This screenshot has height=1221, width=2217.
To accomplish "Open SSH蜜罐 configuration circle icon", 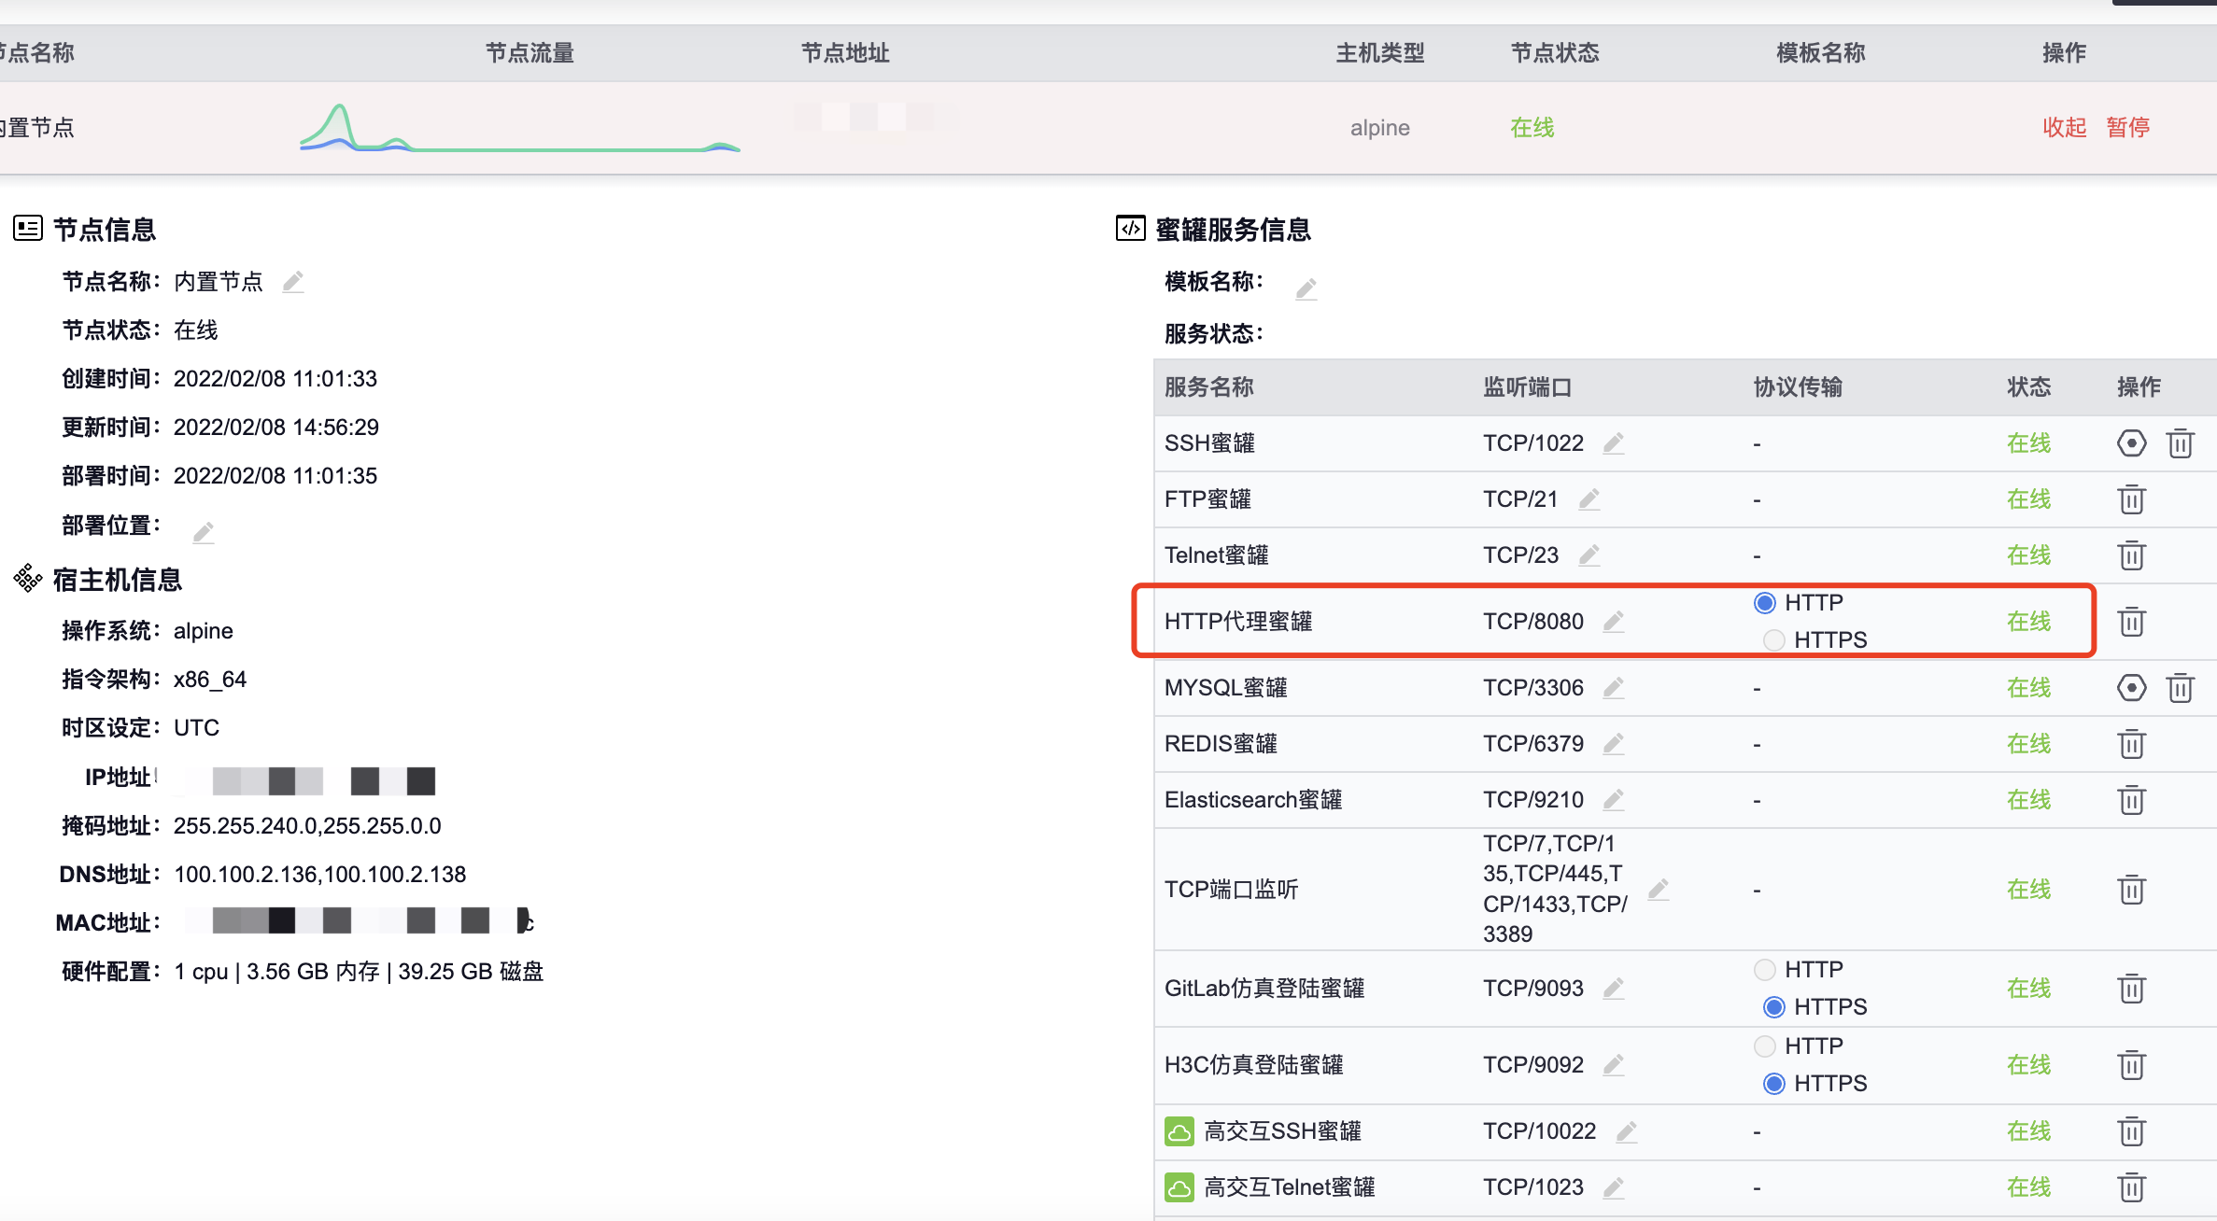I will [2132, 442].
